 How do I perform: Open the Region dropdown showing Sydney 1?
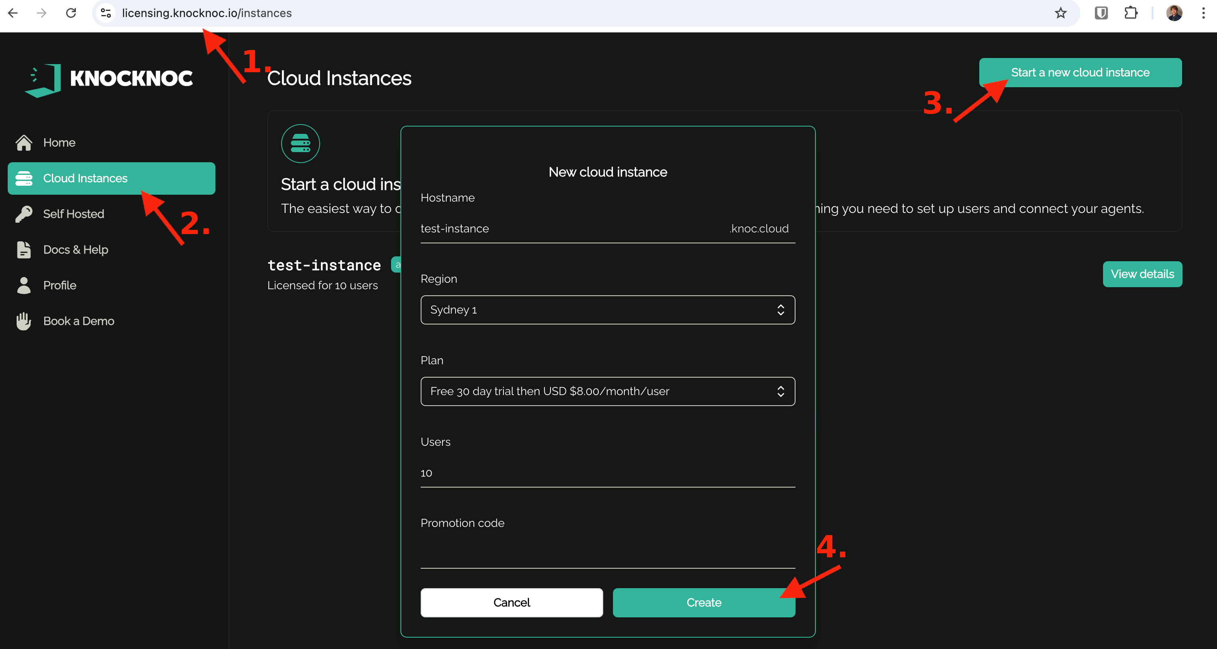[607, 310]
